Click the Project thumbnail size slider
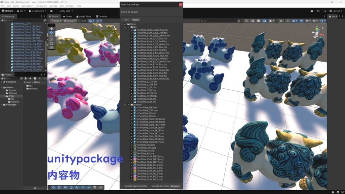The height and width of the screenshot is (194, 345). coord(39,188)
